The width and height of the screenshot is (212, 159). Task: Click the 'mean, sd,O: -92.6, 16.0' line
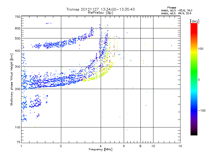coord(176,10)
